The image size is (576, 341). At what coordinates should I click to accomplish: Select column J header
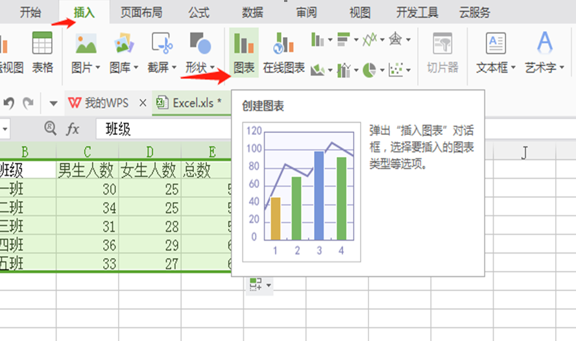pyautogui.click(x=525, y=152)
